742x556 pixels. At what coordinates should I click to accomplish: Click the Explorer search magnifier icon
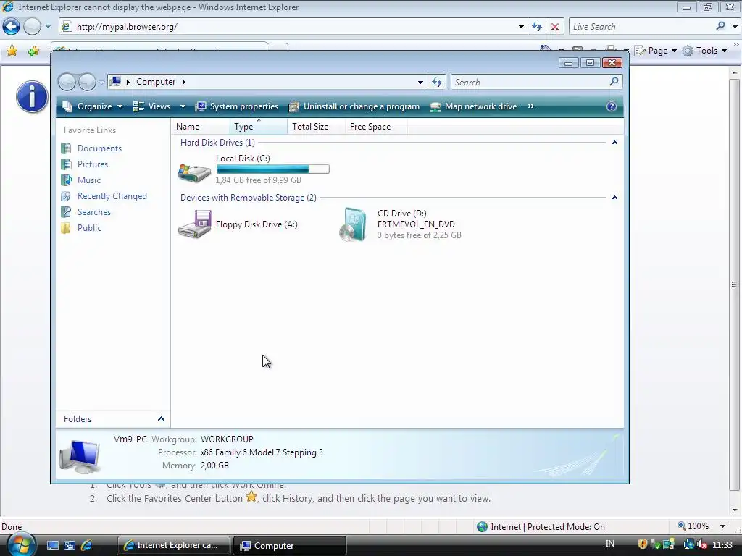point(614,82)
